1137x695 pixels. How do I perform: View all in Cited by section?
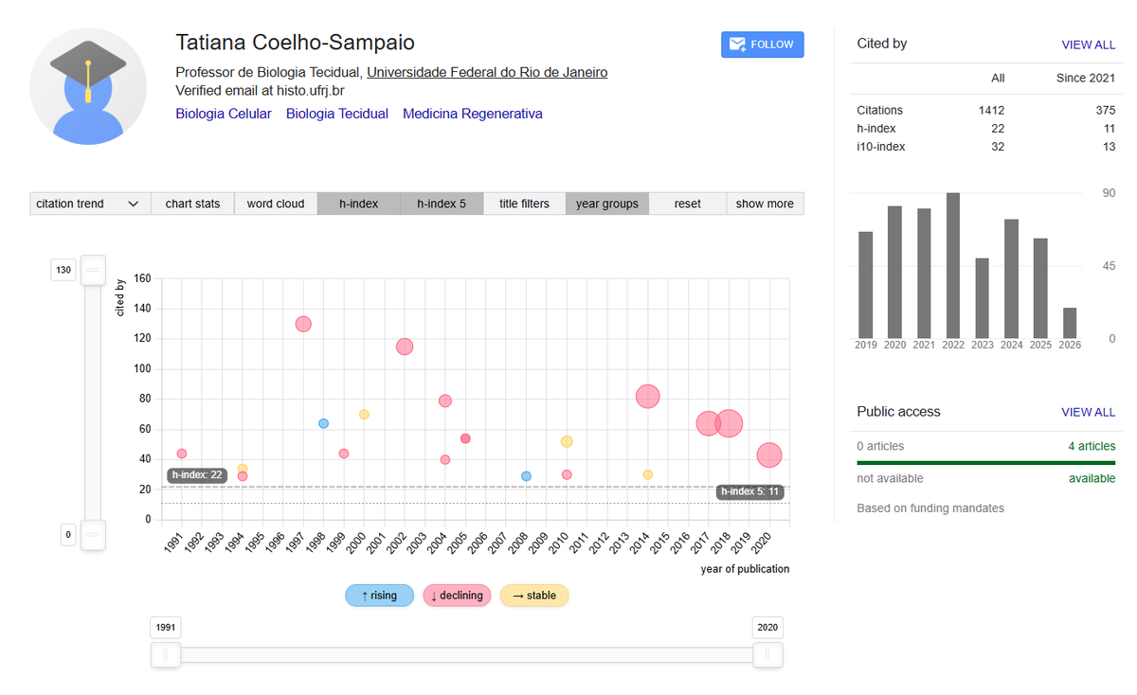[1088, 45]
